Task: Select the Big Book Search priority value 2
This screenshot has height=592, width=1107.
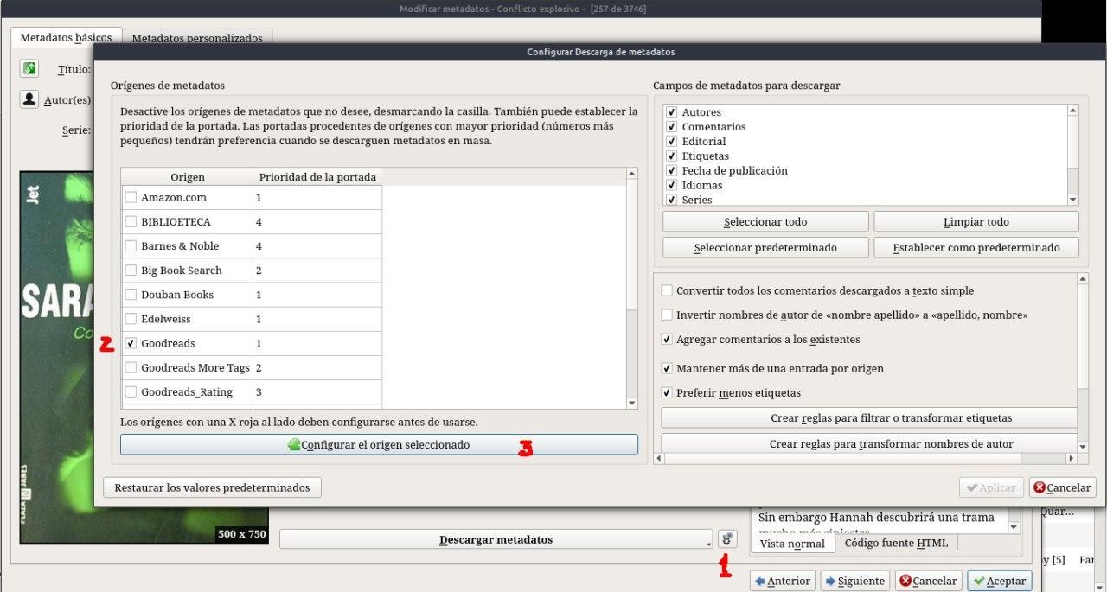Action: tap(317, 271)
